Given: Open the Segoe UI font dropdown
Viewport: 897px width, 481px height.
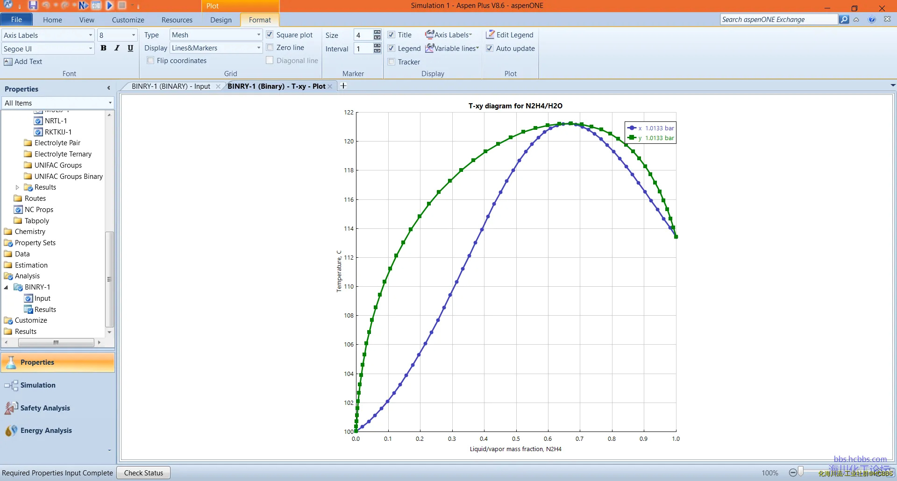Looking at the screenshot, I should tap(91, 49).
